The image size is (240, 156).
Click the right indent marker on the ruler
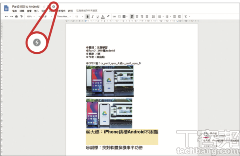pyautogui.click(x=178, y=21)
